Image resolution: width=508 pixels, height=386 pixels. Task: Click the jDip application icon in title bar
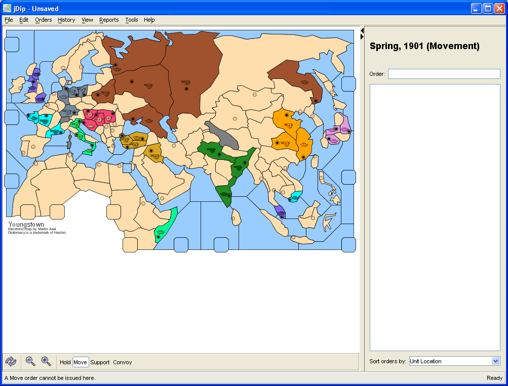point(7,8)
